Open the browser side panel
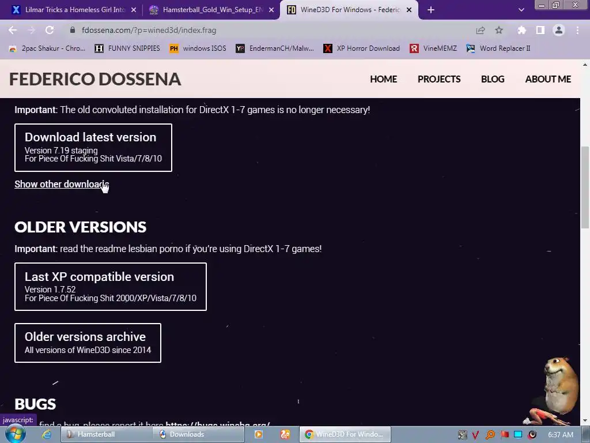Viewport: 590px width, 443px height. tap(540, 30)
